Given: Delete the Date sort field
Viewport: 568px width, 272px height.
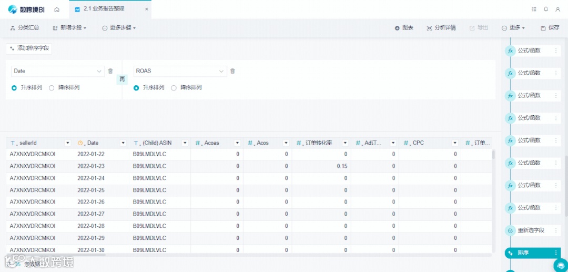Looking at the screenshot, I should [x=110, y=72].
